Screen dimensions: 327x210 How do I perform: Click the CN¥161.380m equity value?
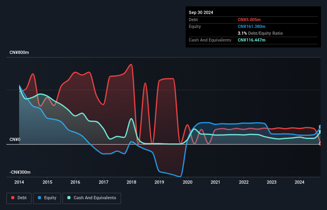coord(251,26)
